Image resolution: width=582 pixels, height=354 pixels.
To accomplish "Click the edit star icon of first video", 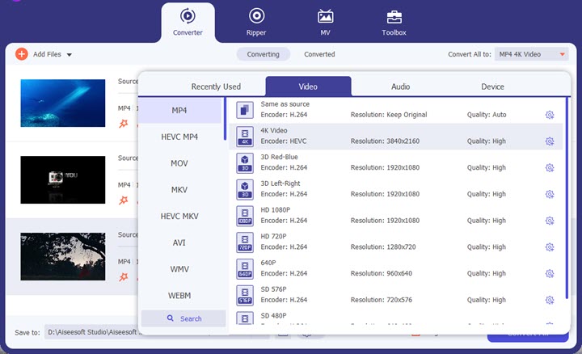I will [124, 124].
